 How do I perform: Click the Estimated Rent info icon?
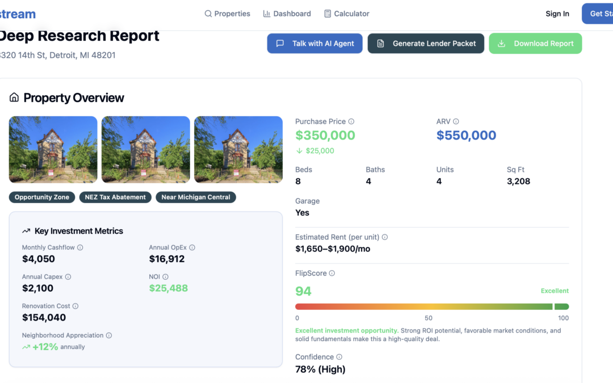pyautogui.click(x=385, y=237)
